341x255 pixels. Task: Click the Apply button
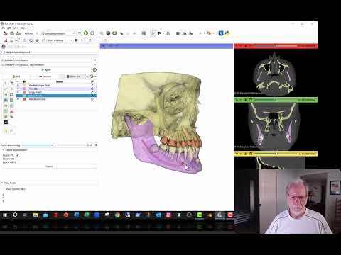pyautogui.click(x=46, y=70)
